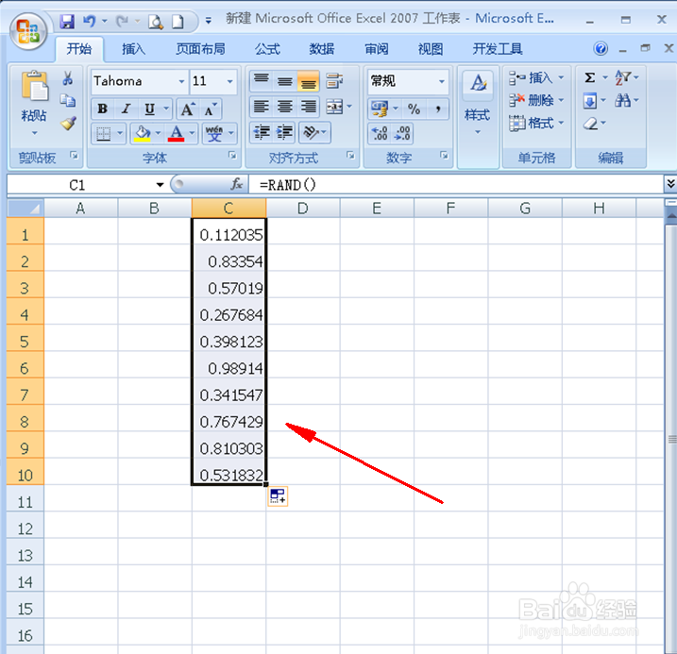Increase decimal places
The width and height of the screenshot is (677, 654).
click(x=380, y=133)
